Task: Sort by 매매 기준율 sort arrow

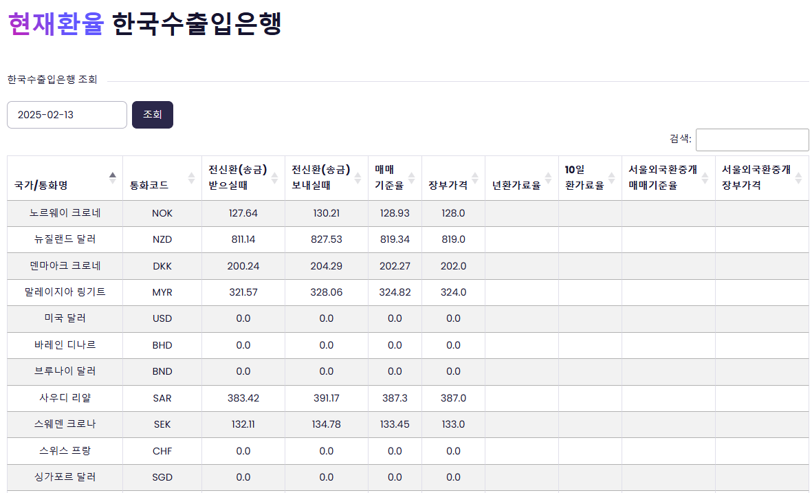Action: (411, 177)
